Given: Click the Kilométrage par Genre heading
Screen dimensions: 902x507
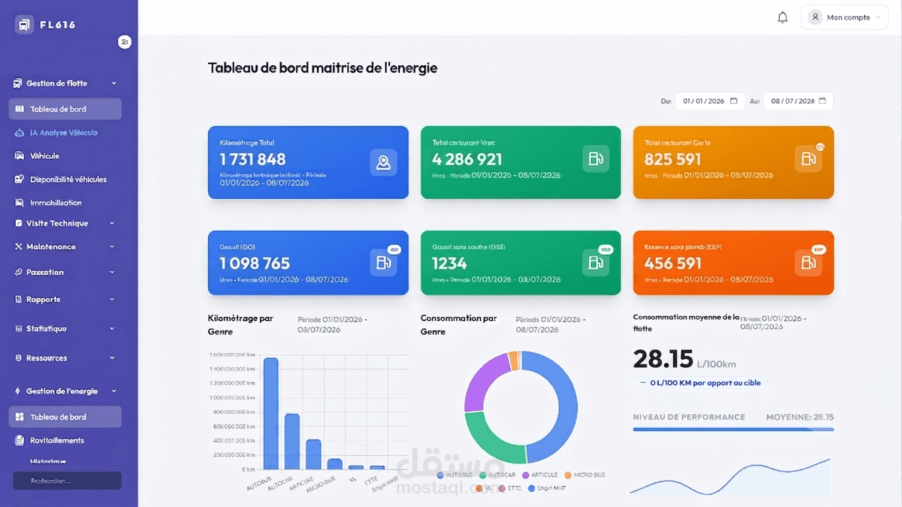Looking at the screenshot, I should [241, 325].
